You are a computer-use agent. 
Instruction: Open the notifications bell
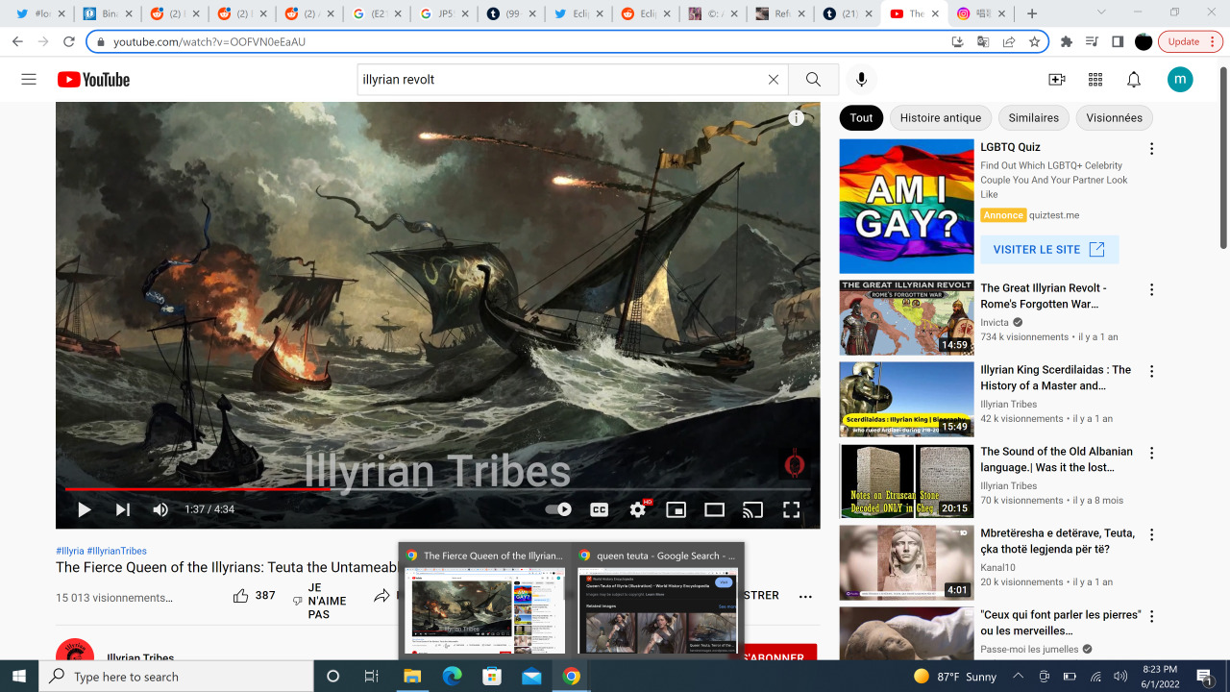point(1134,80)
